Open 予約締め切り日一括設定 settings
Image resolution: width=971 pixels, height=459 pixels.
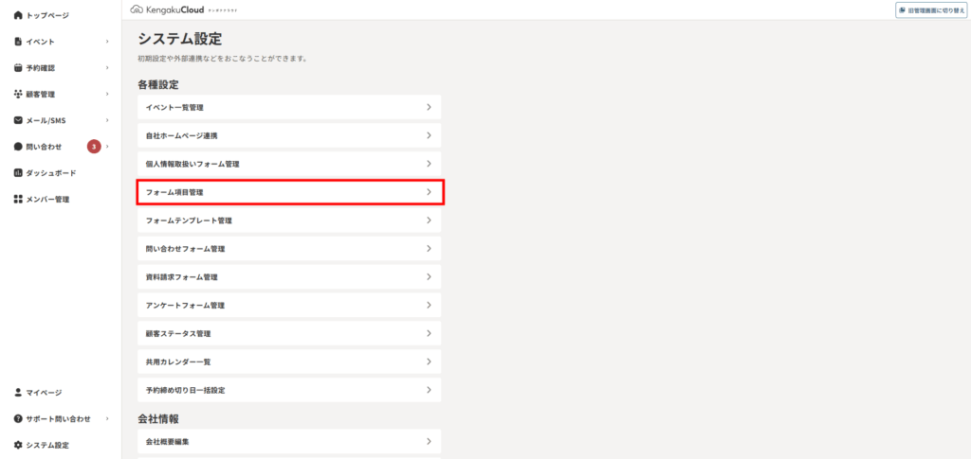pyautogui.click(x=290, y=391)
